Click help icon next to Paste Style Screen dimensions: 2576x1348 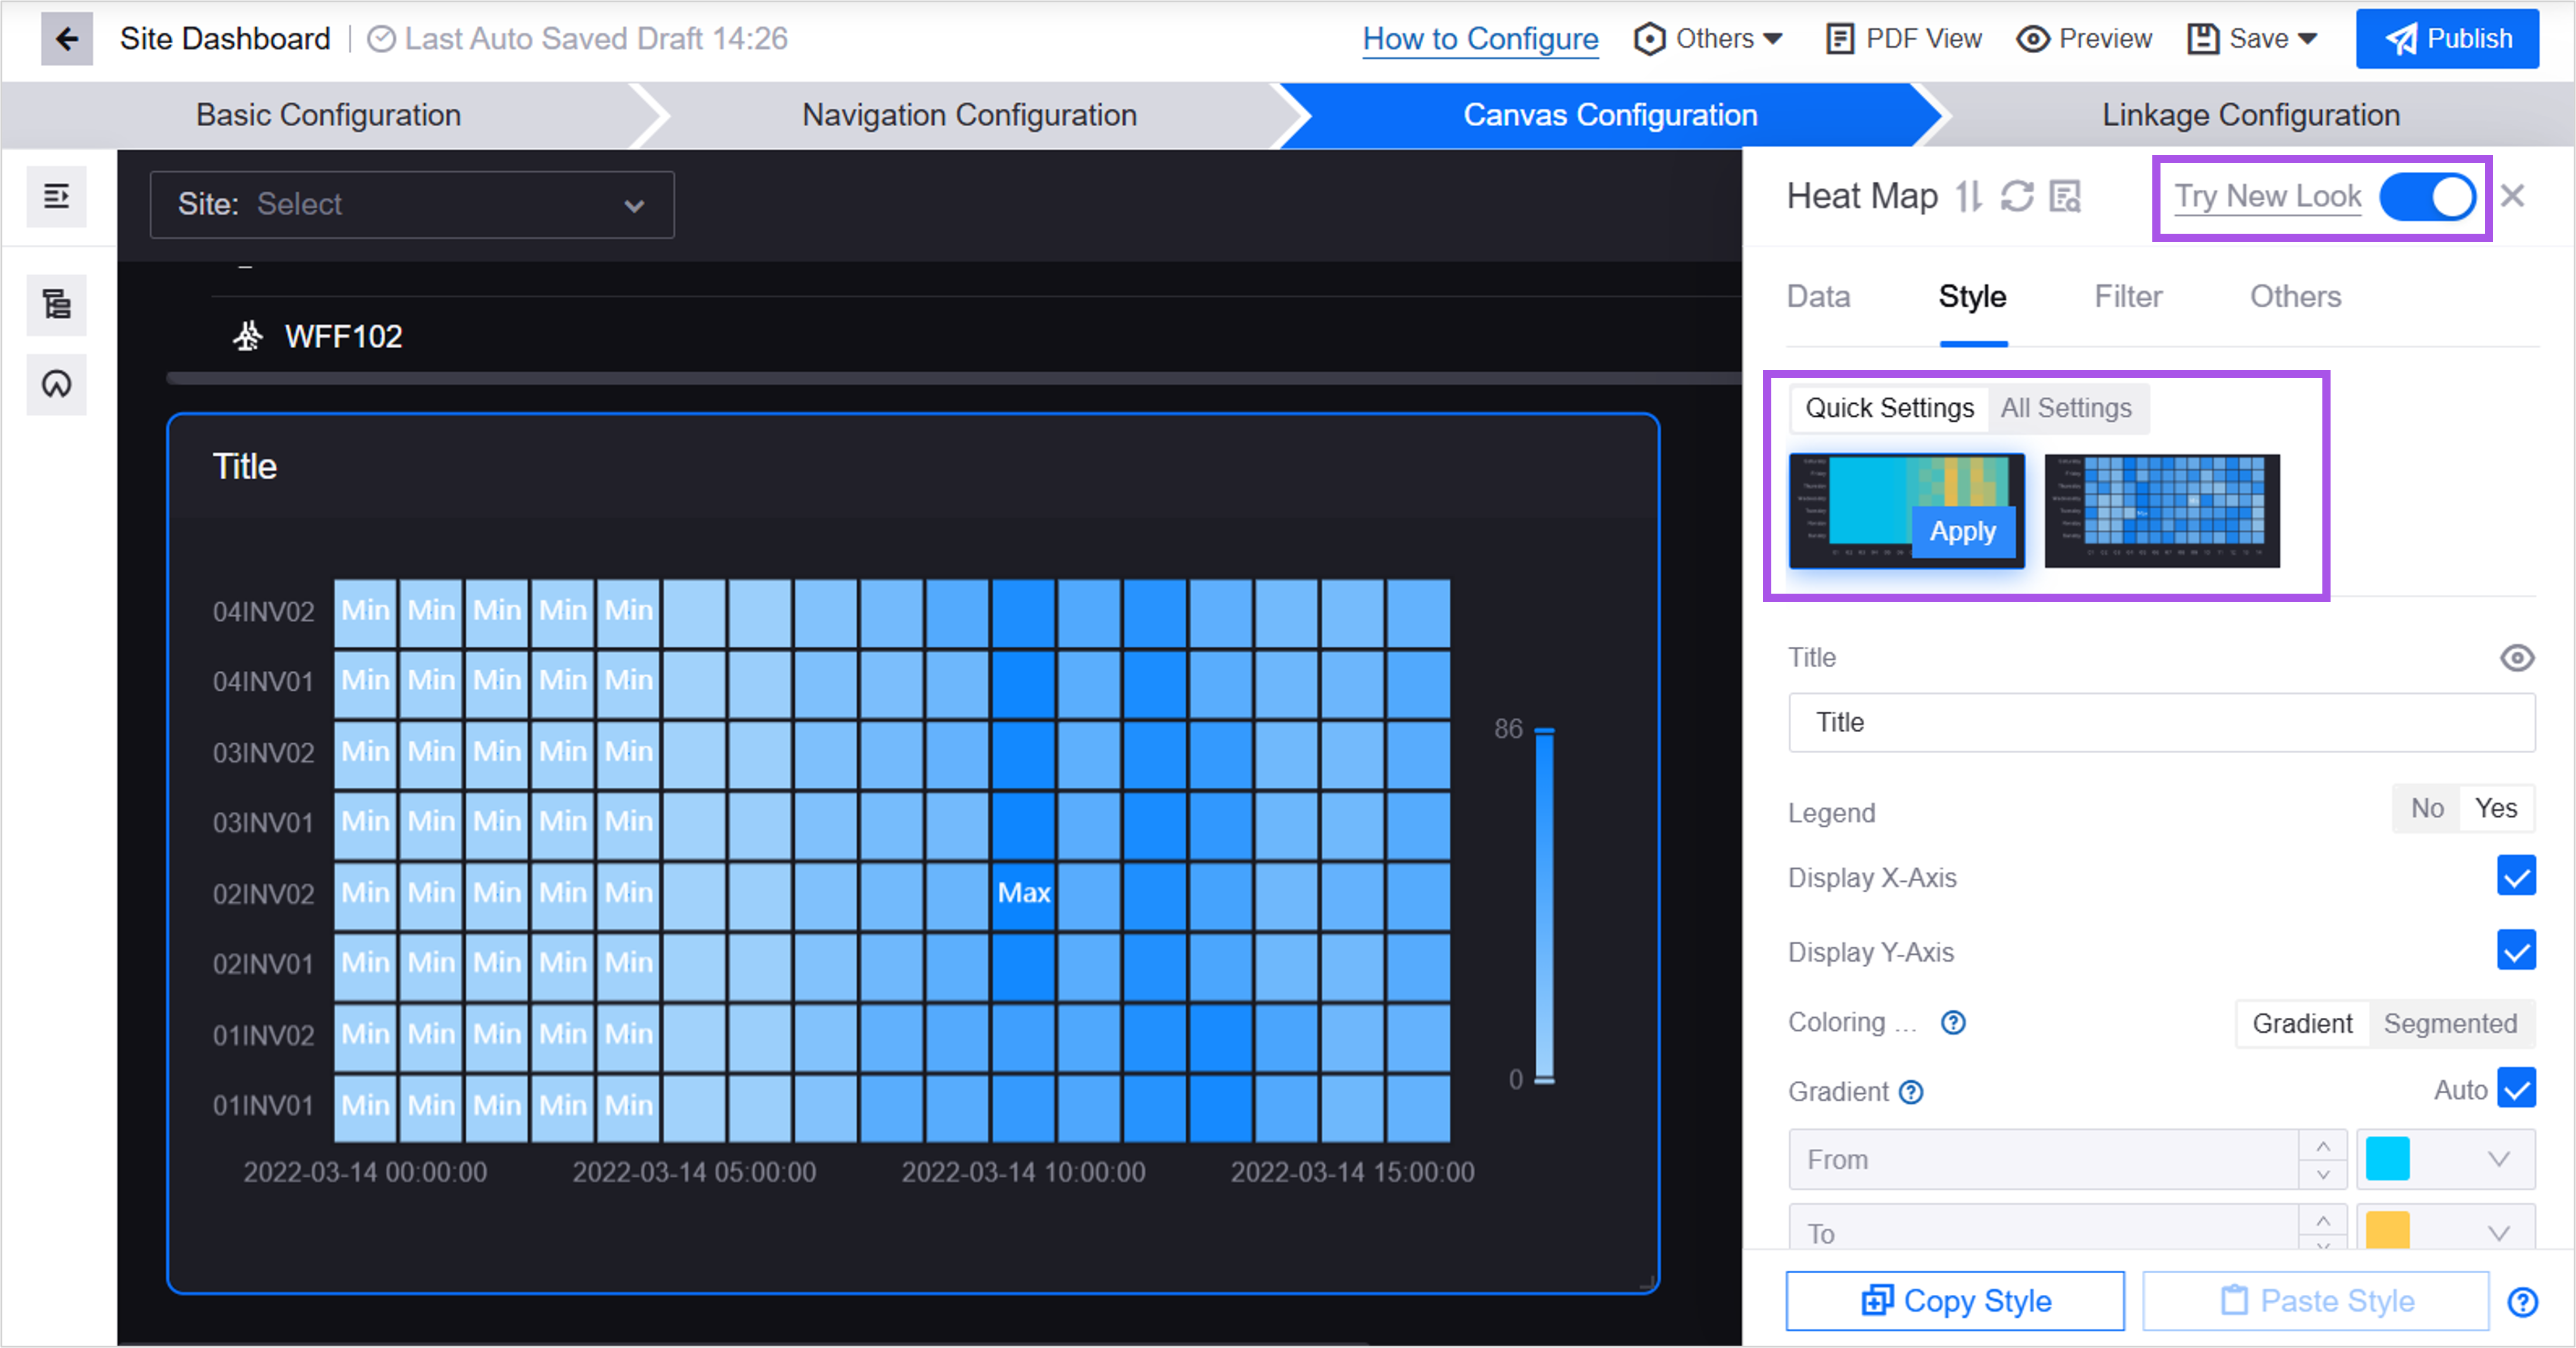click(x=2522, y=1301)
